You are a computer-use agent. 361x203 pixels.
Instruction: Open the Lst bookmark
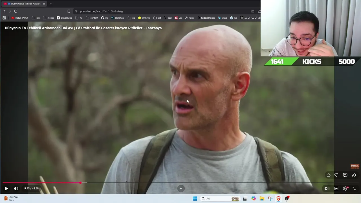coord(178,18)
